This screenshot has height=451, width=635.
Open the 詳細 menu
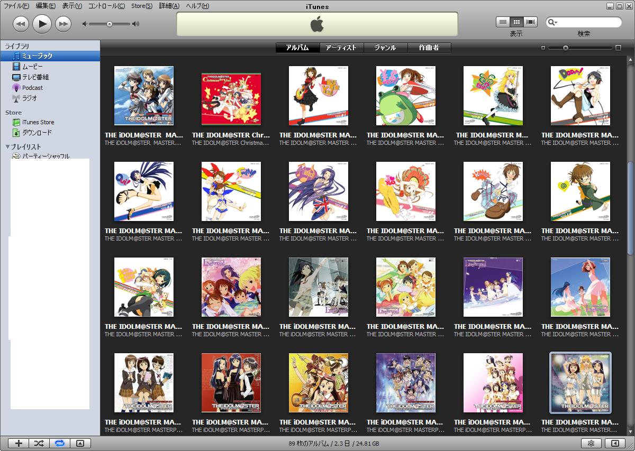(x=169, y=6)
